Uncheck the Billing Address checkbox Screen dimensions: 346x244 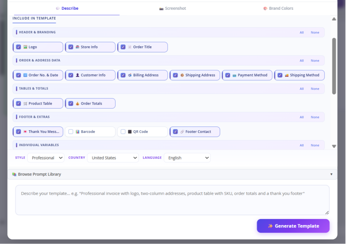coord(123,75)
